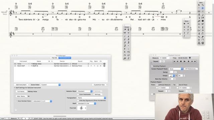Open the Customize View dropdown
Screen dimensions: 214x120
coord(100,85)
